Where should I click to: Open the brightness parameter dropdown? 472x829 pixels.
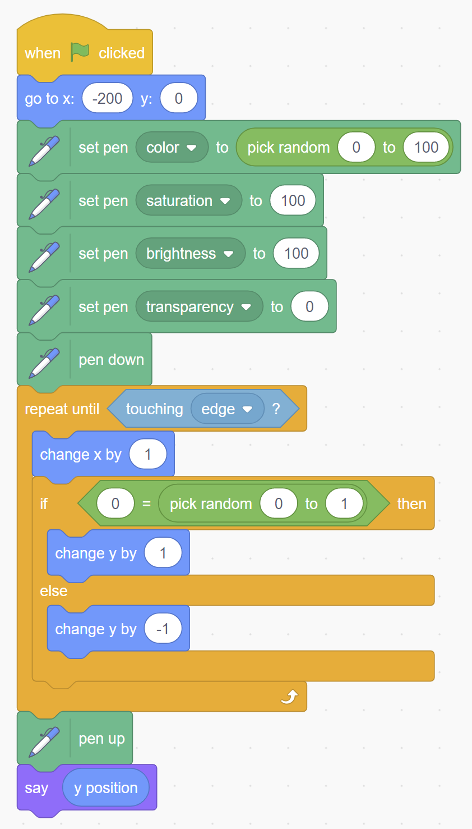191,254
